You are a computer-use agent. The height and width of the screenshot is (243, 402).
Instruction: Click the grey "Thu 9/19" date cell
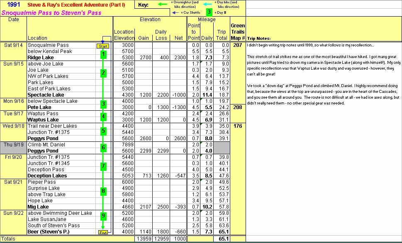click(14, 145)
